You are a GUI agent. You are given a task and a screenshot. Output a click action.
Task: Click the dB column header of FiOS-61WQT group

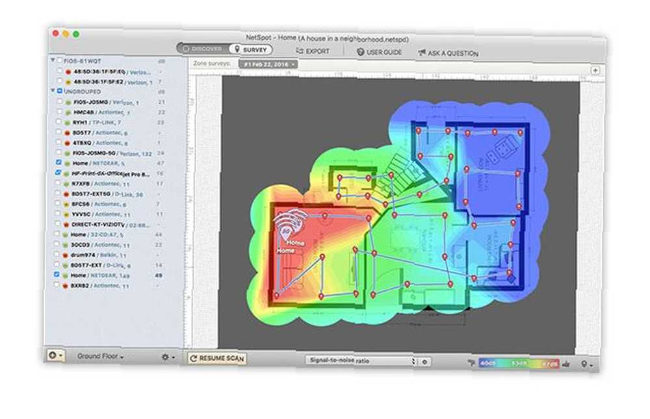[x=162, y=61]
